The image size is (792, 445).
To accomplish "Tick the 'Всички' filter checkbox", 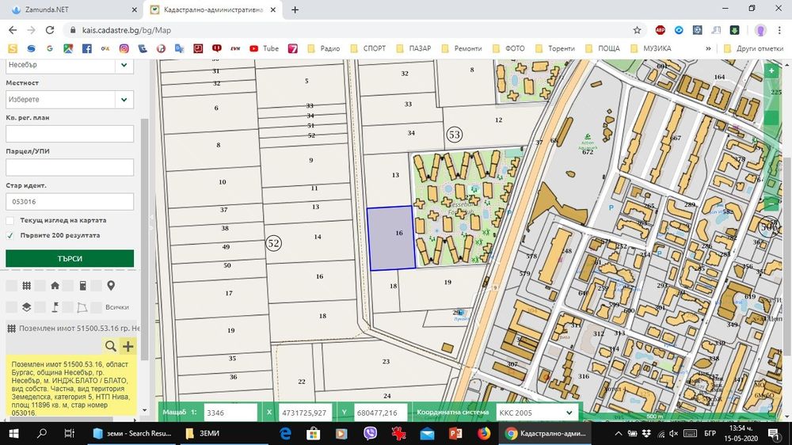I will 96,307.
